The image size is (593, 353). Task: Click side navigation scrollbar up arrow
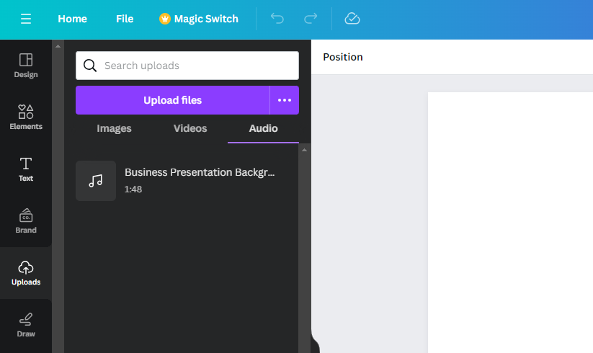[x=58, y=46]
